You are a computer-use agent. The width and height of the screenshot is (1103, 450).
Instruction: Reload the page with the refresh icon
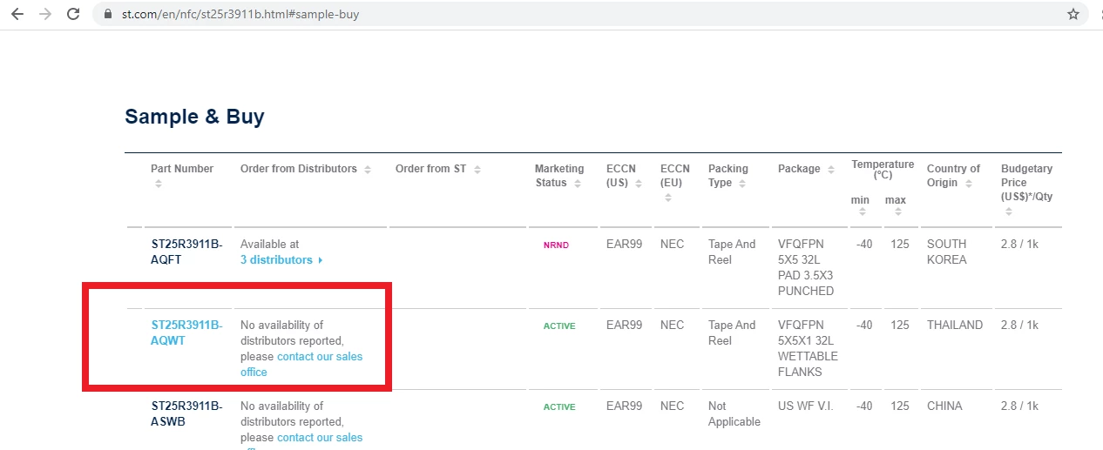74,14
